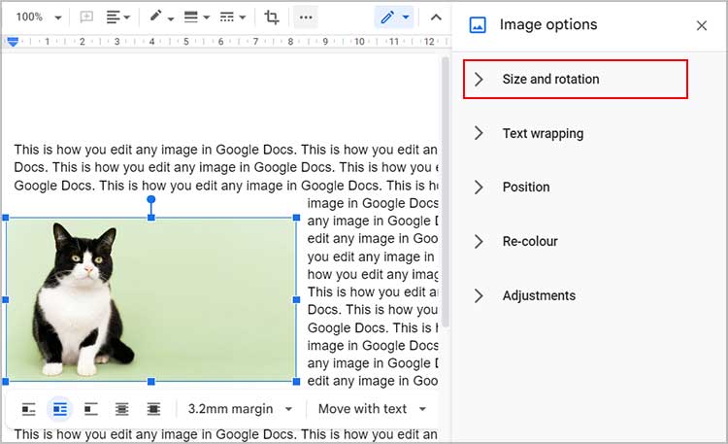
Task: Open the border dash style tool
Action: point(232,17)
